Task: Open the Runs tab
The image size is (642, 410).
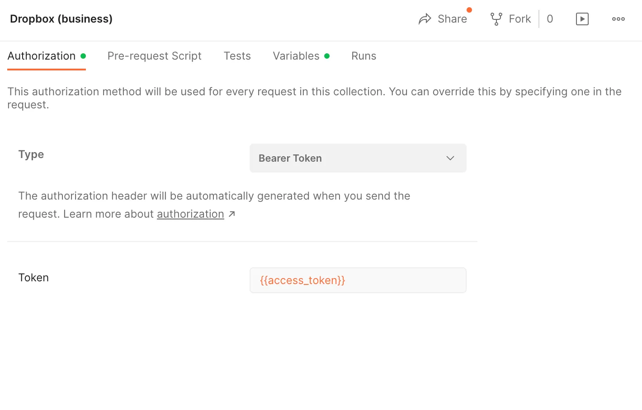Action: [x=364, y=56]
